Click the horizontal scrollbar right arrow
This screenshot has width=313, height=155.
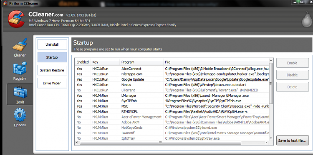click(267, 143)
